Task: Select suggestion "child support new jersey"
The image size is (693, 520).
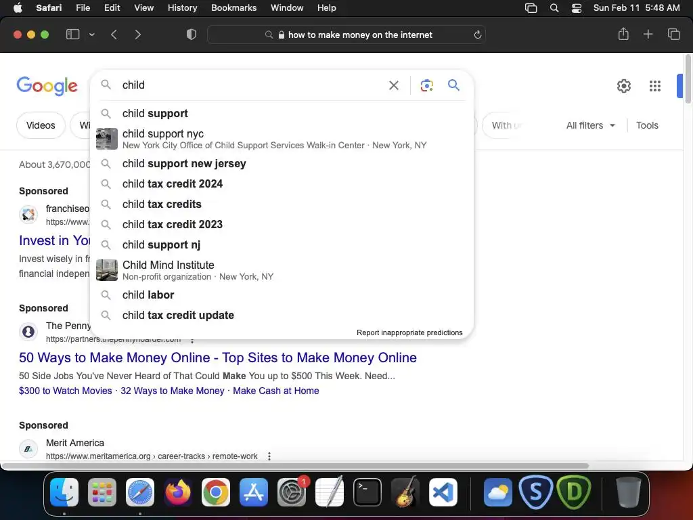Action: click(x=282, y=164)
